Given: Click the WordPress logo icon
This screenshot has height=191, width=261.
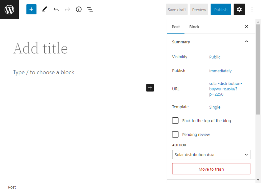Looking at the screenshot, I should pyautogui.click(x=9, y=10).
